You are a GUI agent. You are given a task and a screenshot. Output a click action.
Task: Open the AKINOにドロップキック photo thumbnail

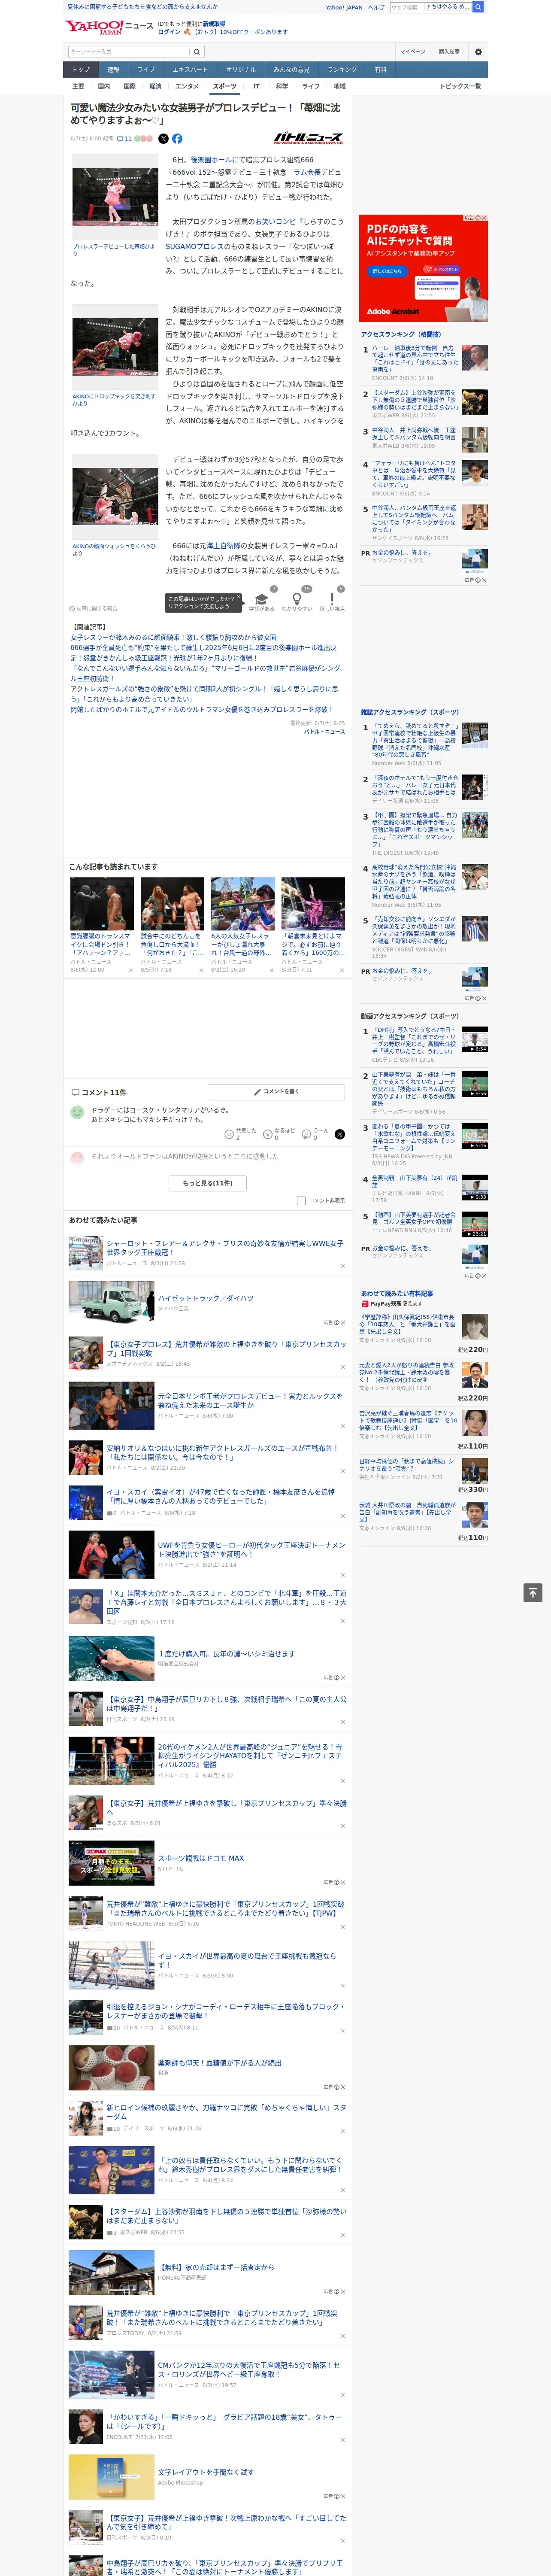tap(115, 347)
